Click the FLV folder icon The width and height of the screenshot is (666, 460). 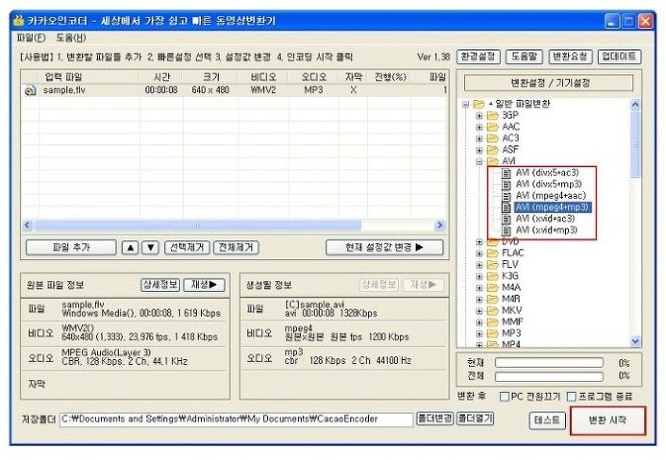492,265
